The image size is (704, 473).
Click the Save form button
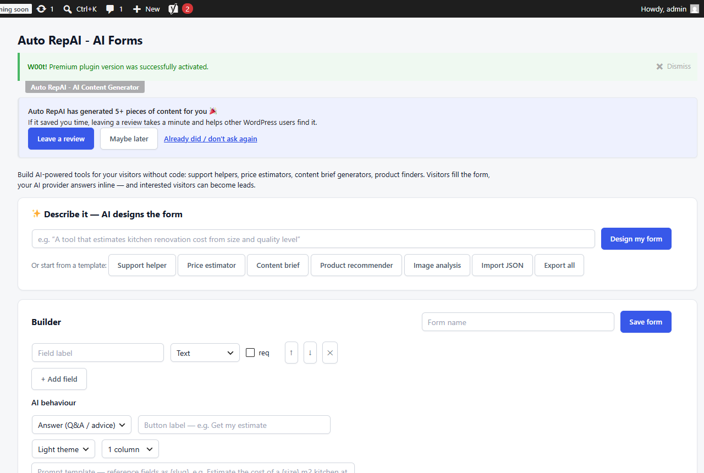point(646,322)
